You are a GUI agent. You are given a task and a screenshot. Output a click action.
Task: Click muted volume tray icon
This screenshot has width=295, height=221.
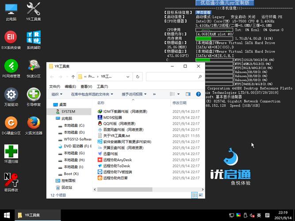coord(252,215)
